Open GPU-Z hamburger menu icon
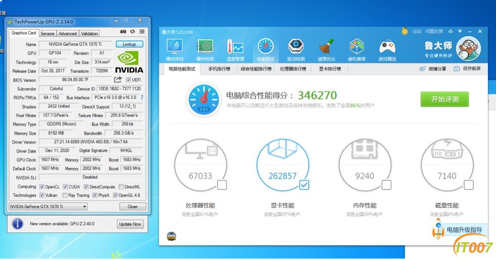This screenshot has height=259, width=496. coord(142,31)
